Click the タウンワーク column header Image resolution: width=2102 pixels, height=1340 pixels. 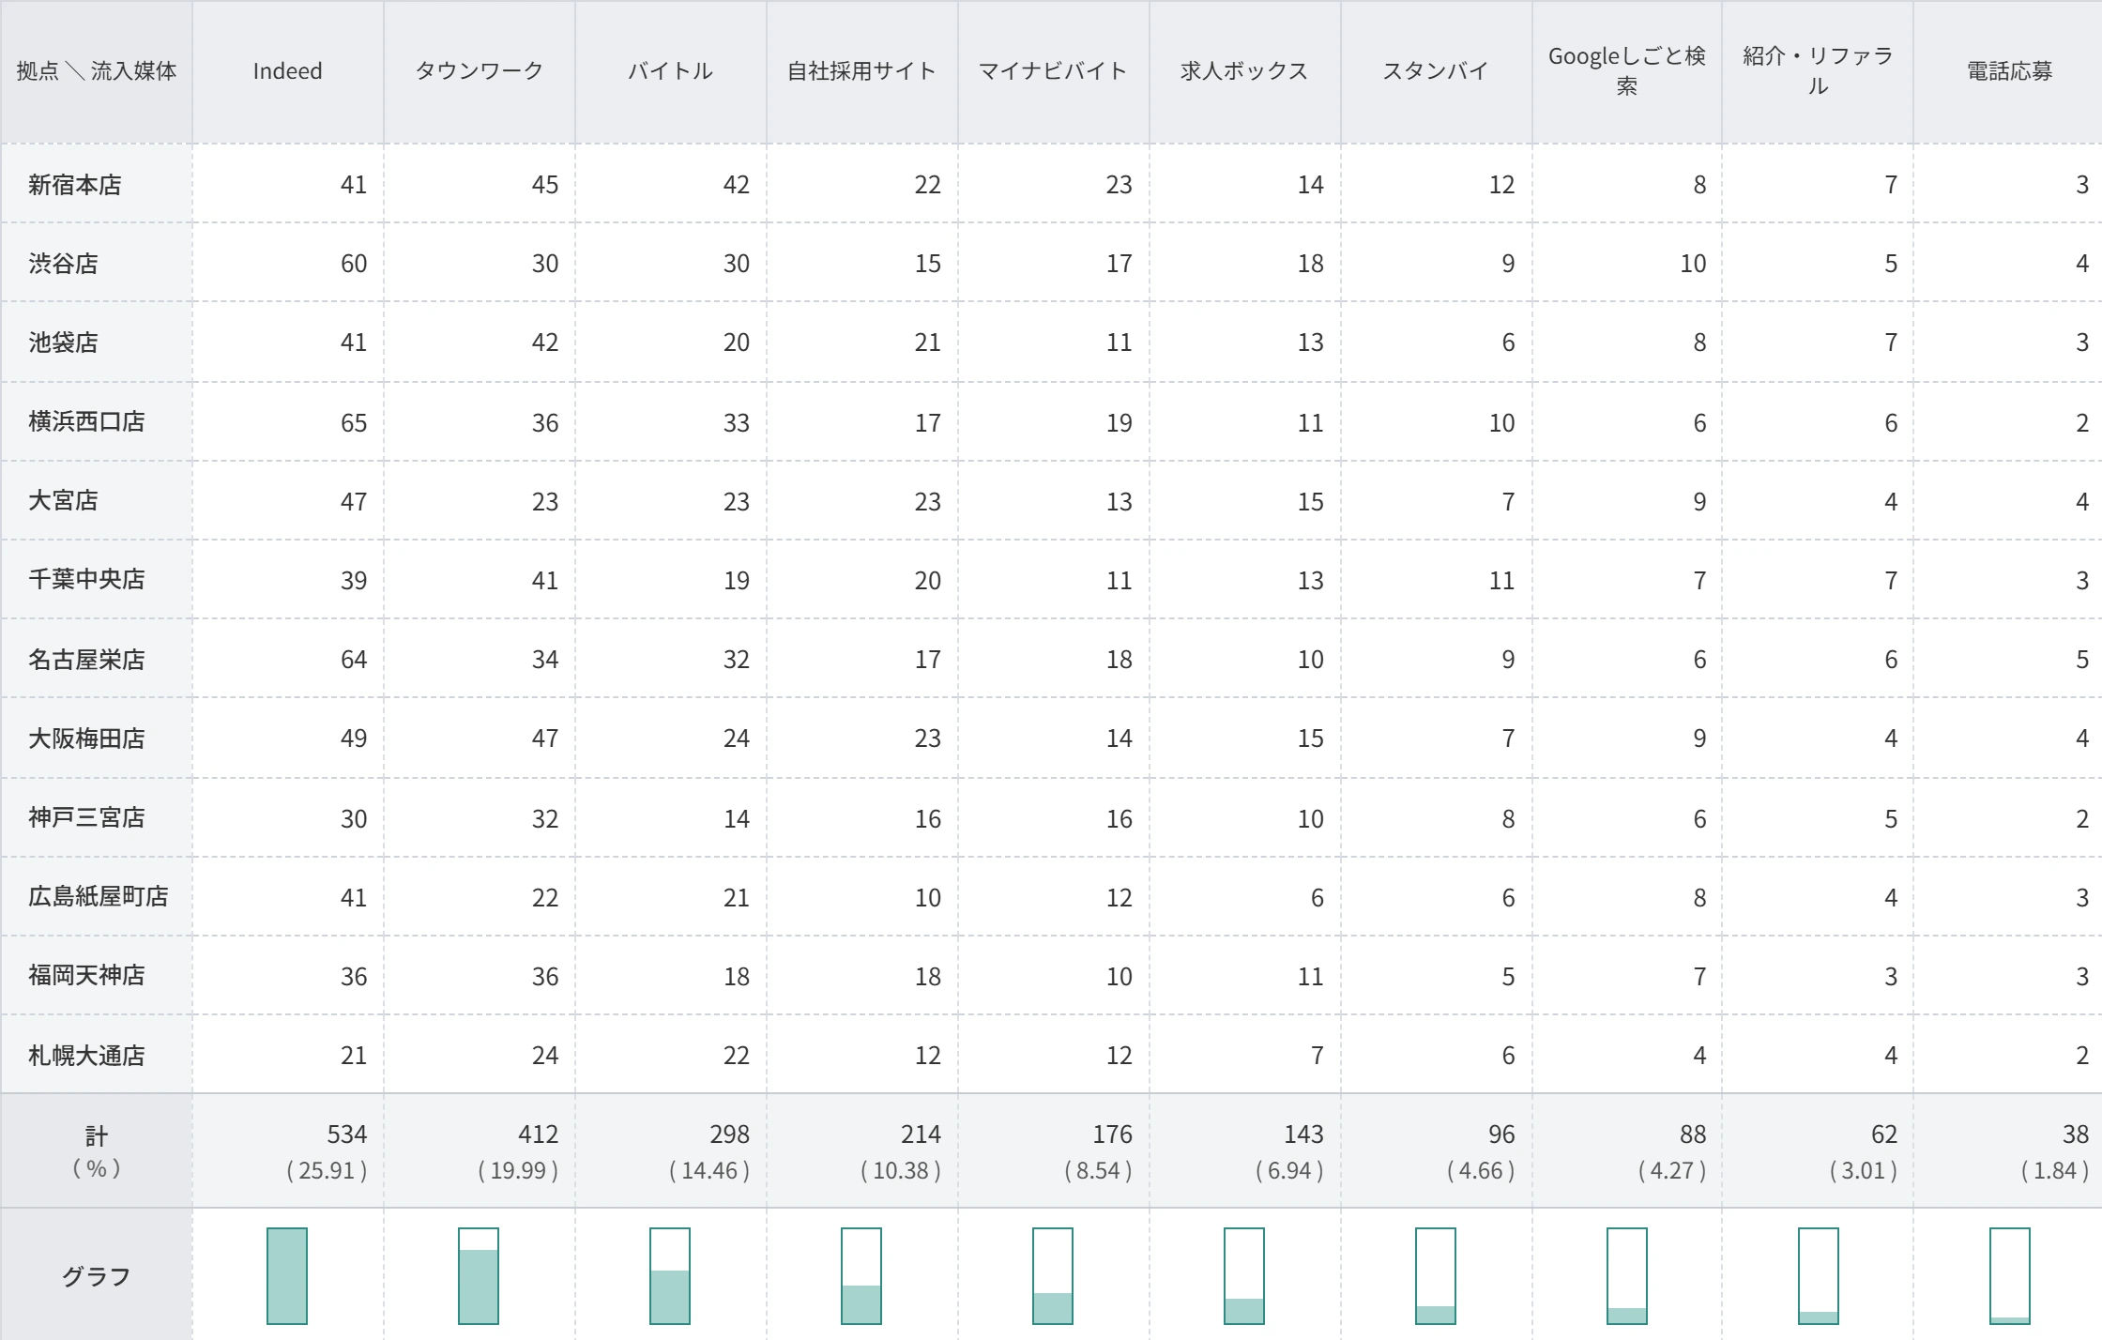[x=479, y=71]
